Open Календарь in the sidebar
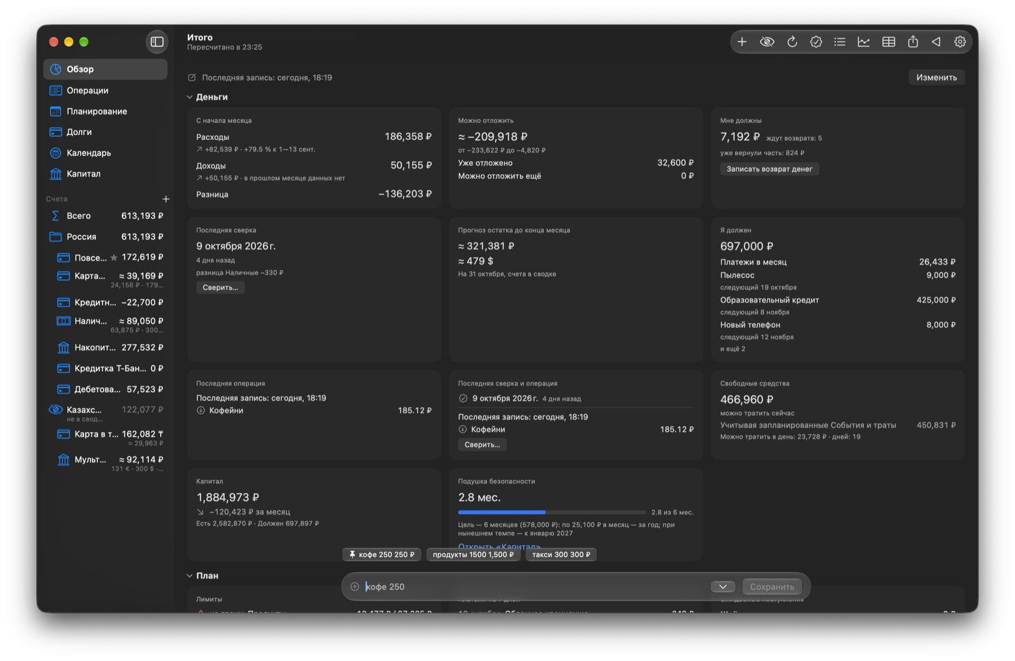 click(x=105, y=153)
